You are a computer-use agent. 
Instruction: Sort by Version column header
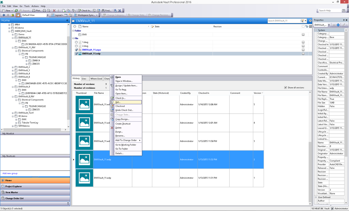(x=258, y=93)
